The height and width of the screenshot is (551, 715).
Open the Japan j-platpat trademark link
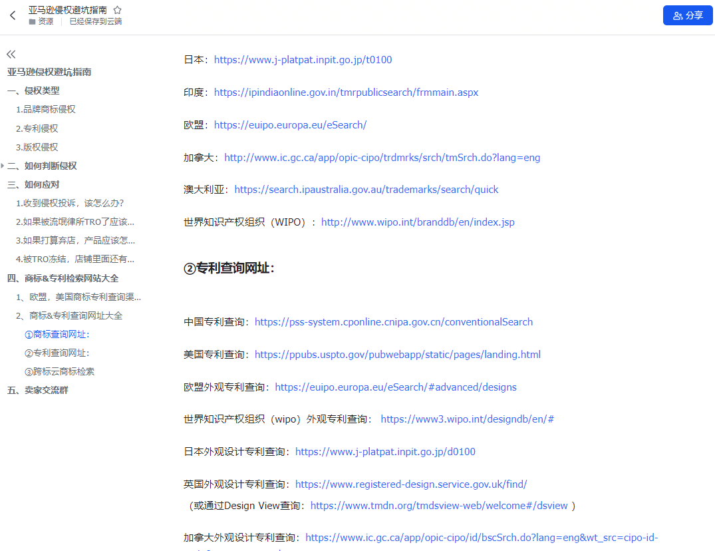[x=303, y=59]
